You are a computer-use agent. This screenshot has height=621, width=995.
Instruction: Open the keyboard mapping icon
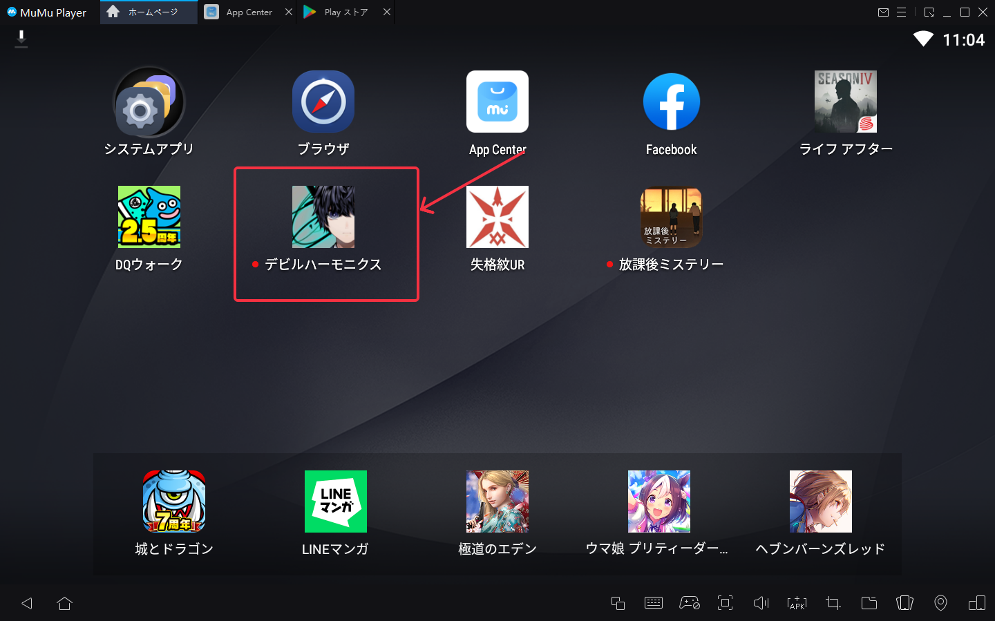tap(654, 603)
